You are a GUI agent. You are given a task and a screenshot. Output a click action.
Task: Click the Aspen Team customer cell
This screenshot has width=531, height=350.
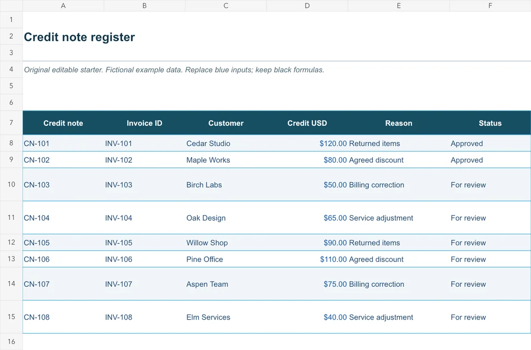226,284
